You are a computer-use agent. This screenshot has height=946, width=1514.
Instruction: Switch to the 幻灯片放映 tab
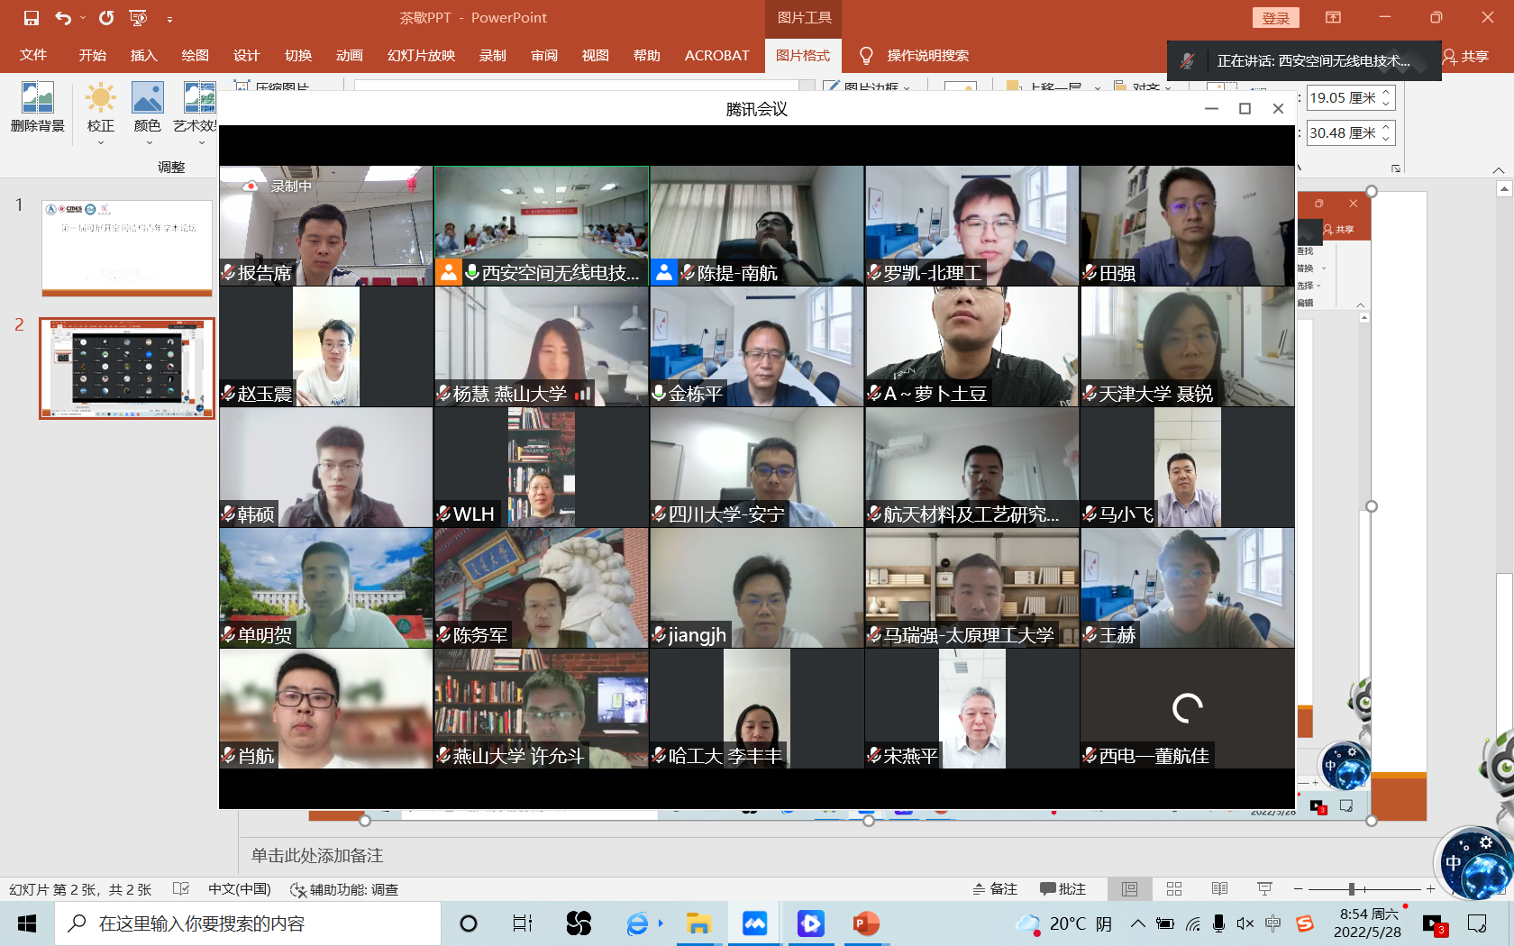(x=421, y=56)
